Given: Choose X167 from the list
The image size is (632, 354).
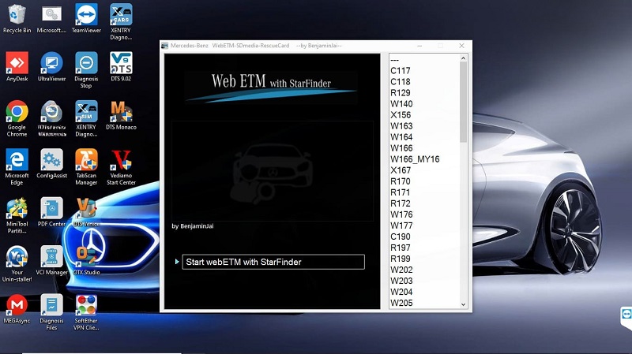Looking at the screenshot, I should tap(401, 170).
